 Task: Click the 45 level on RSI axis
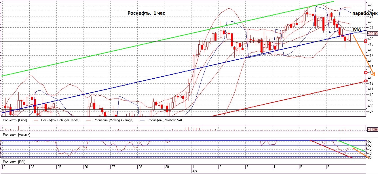tap(370, 150)
